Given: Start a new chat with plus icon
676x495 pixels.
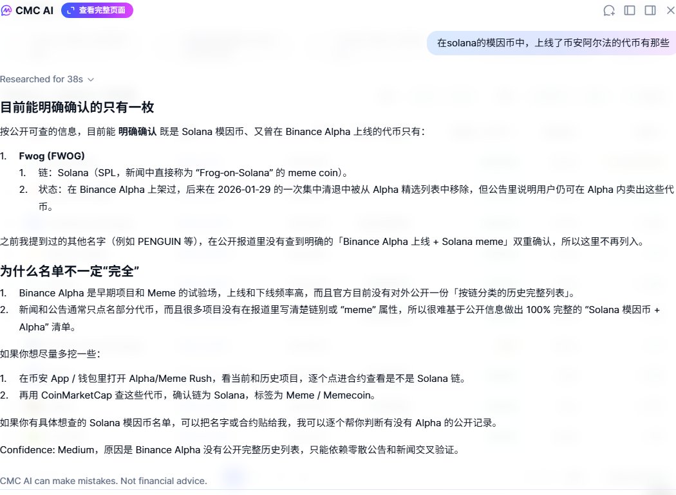Looking at the screenshot, I should 609,10.
